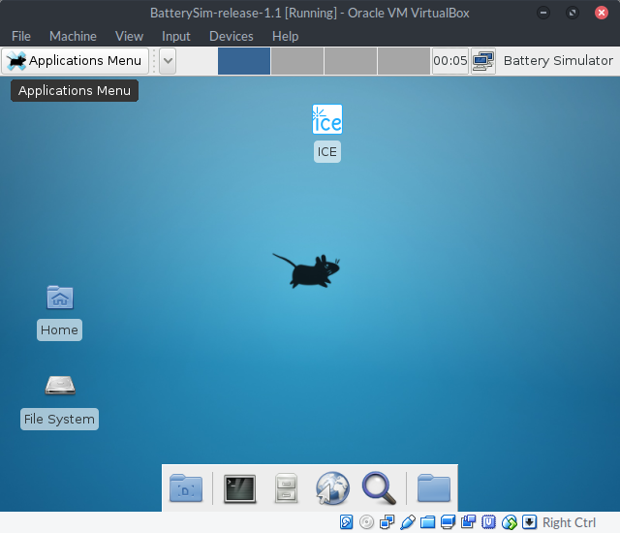Click VirtualBox display status icon

448,522
